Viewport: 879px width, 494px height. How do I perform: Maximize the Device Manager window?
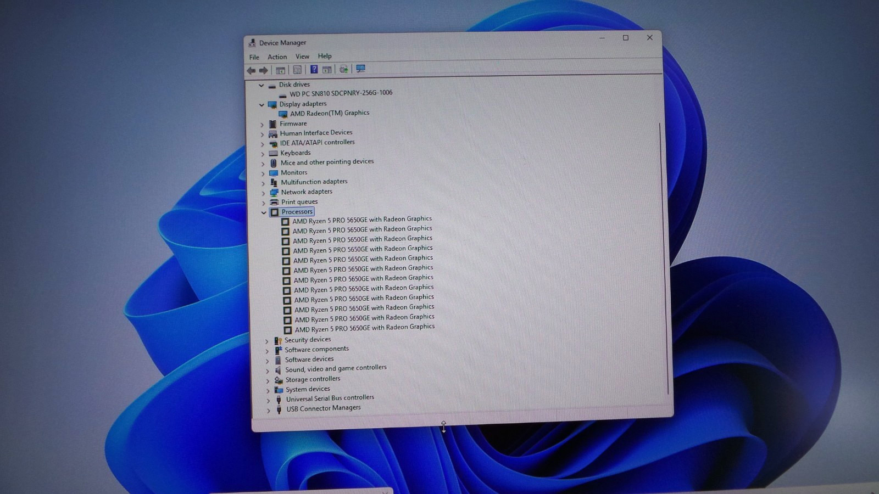[x=625, y=38]
